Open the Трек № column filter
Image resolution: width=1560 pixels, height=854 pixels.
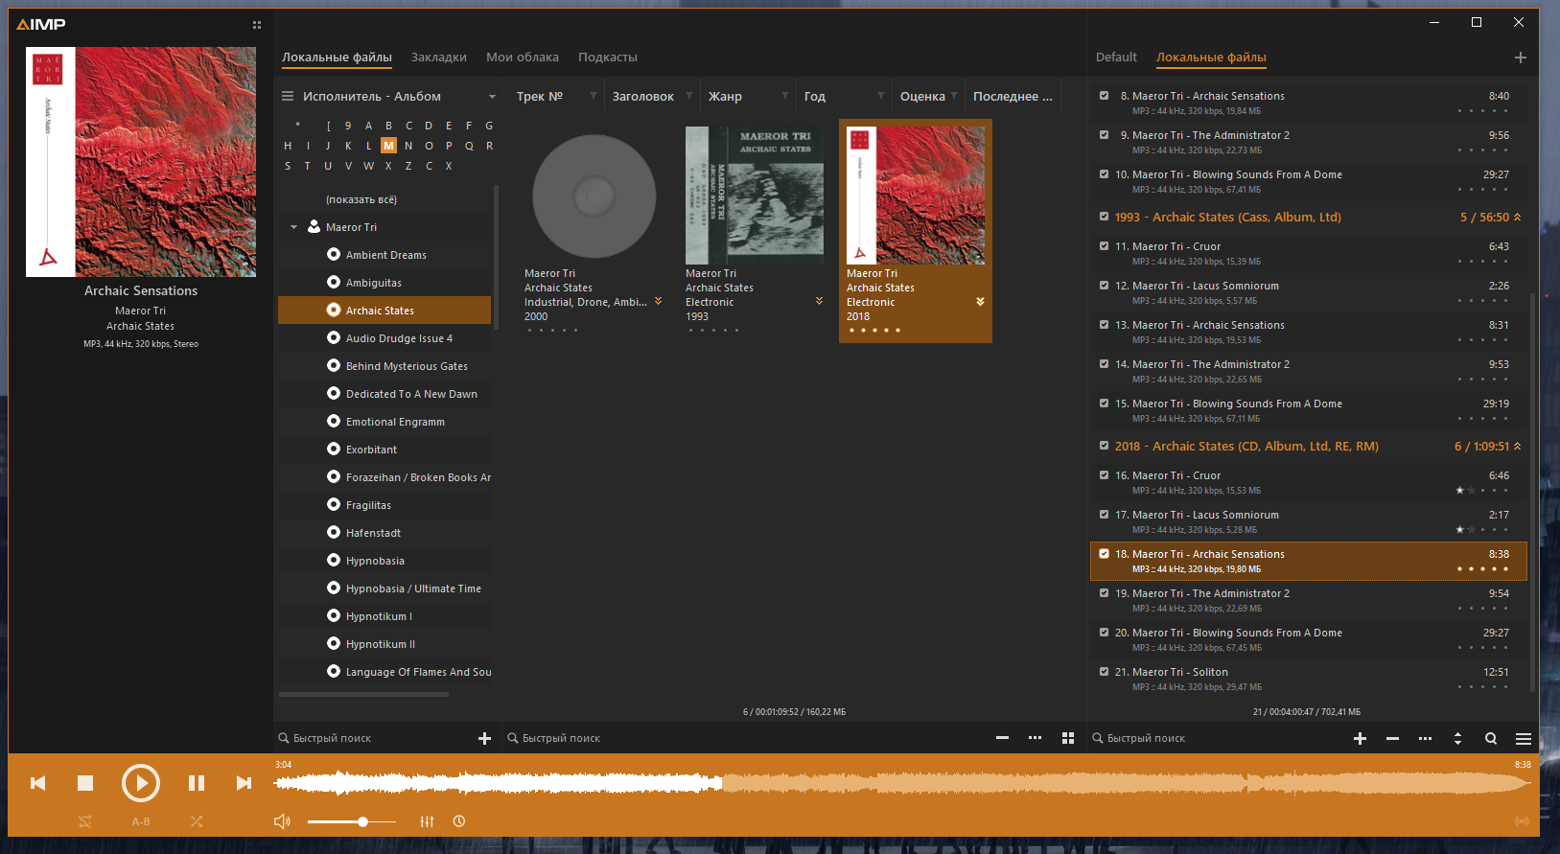594,96
